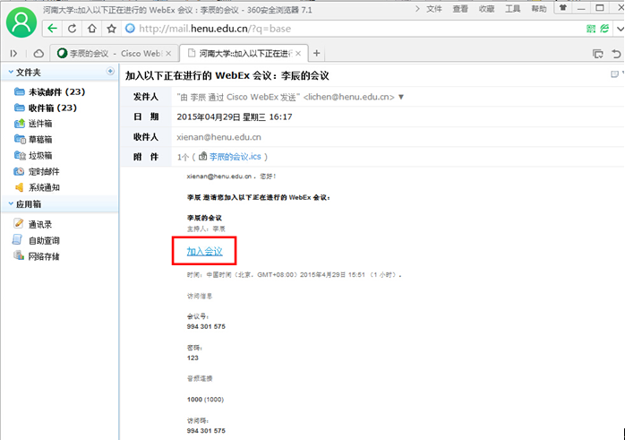The width and height of the screenshot is (625, 440).
Task: Click the 网络存储 icon
Action: (18, 255)
